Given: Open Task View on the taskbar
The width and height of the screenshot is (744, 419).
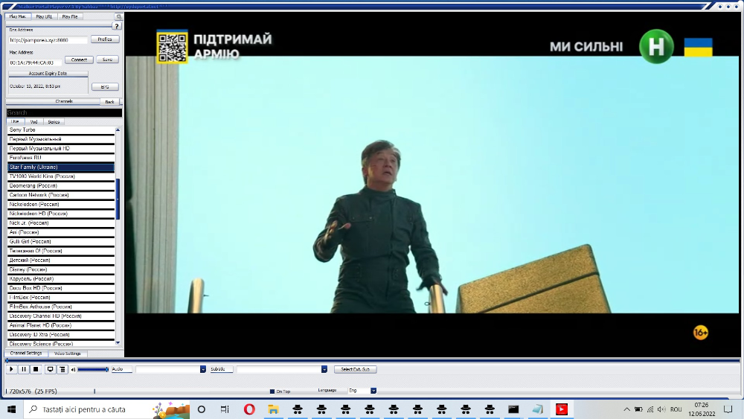Looking at the screenshot, I should tap(225, 409).
